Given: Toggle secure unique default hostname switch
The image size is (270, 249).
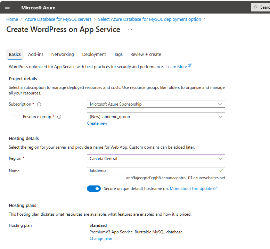Looking at the screenshot, I should coord(94,189).
